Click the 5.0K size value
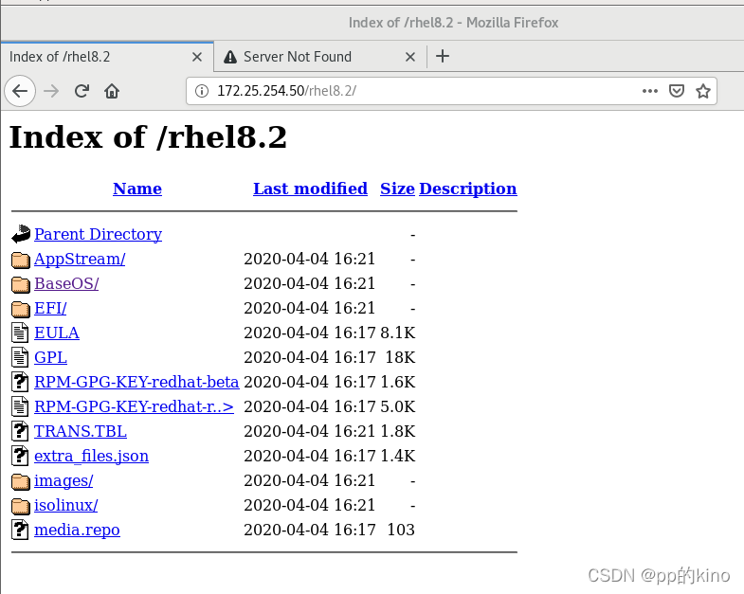744x594 pixels. click(398, 407)
